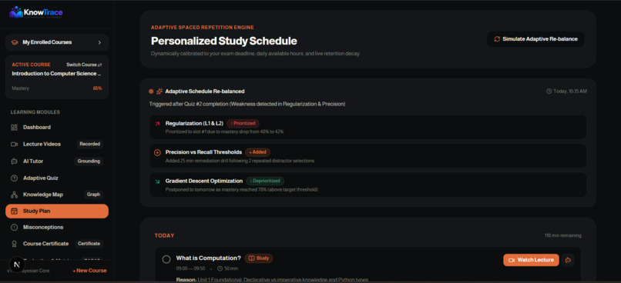This screenshot has height=283, width=621.
Task: Click the graduation cap icon beside My Enrolled Courses
Action: (15, 42)
